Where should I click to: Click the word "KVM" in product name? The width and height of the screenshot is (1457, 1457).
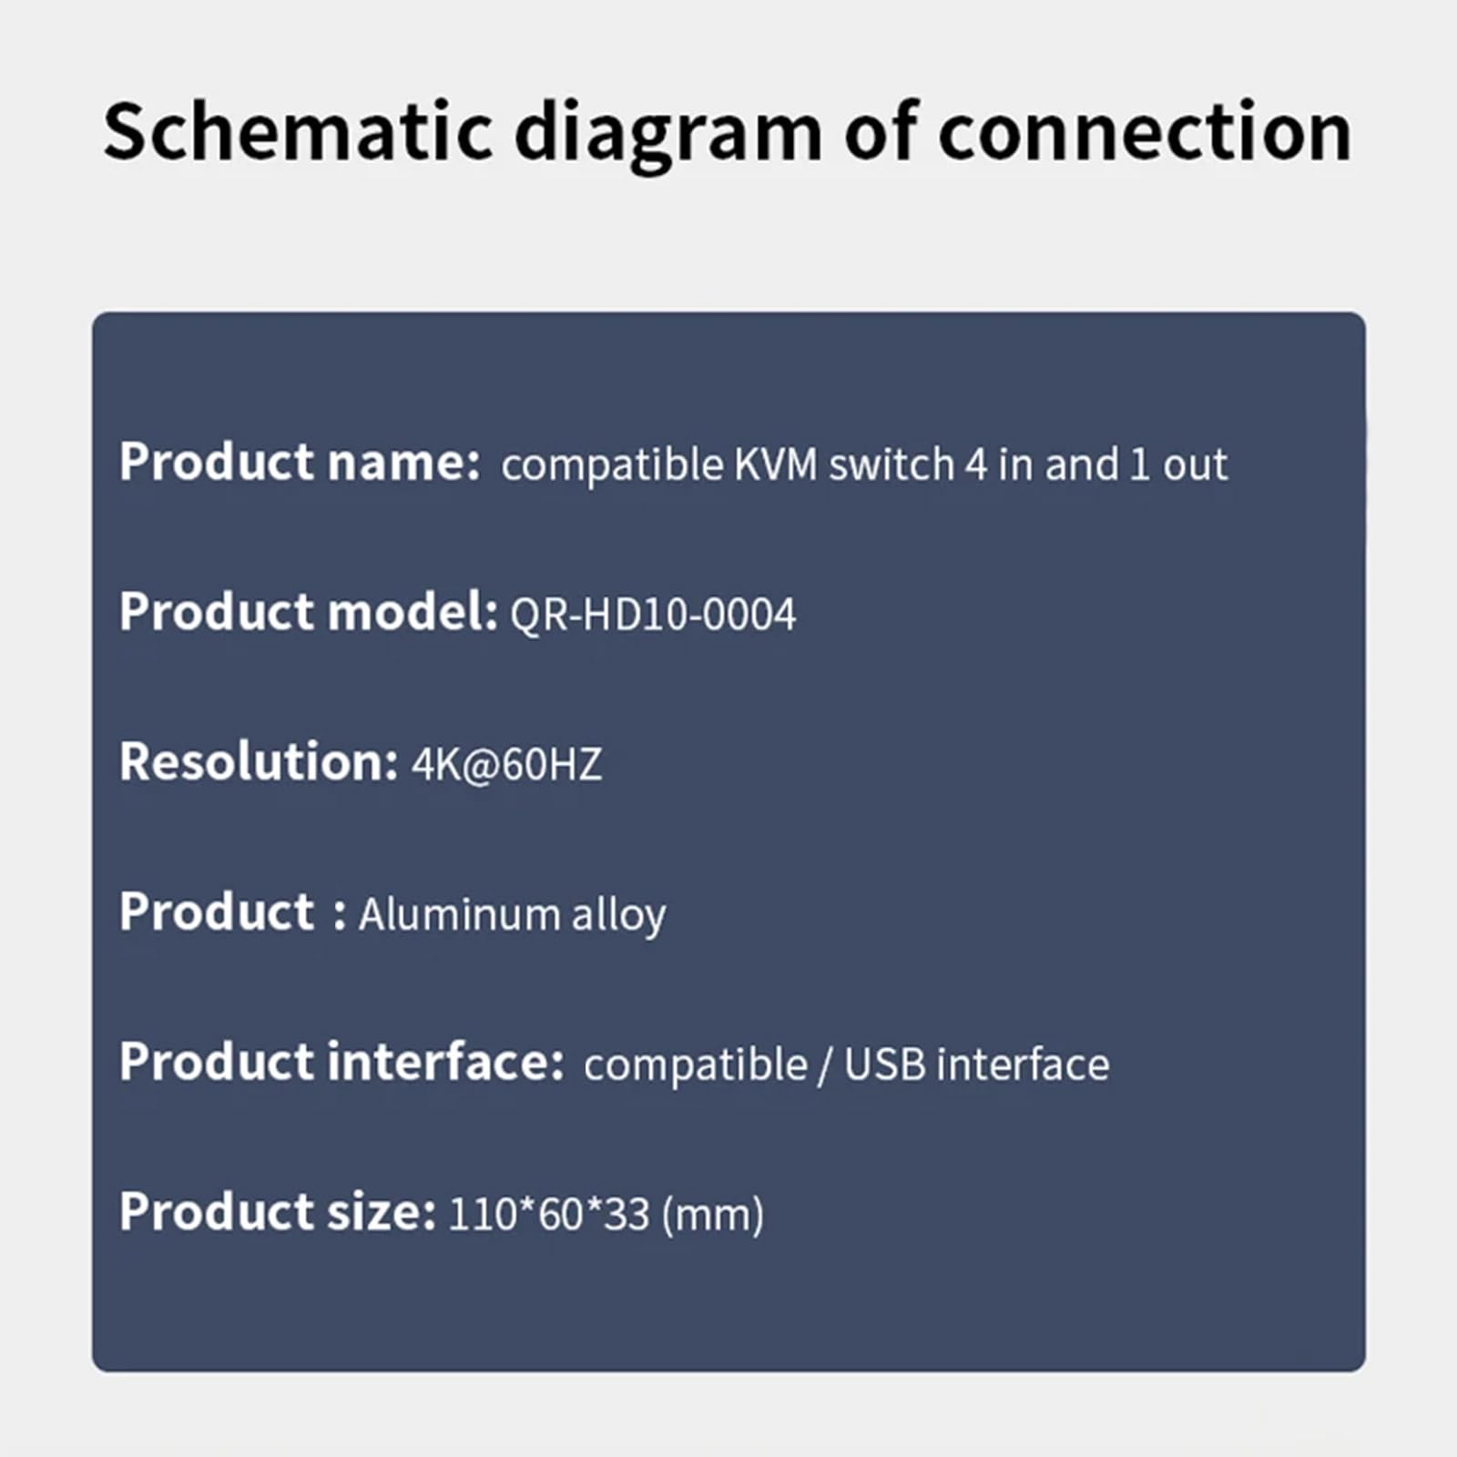coord(776,465)
